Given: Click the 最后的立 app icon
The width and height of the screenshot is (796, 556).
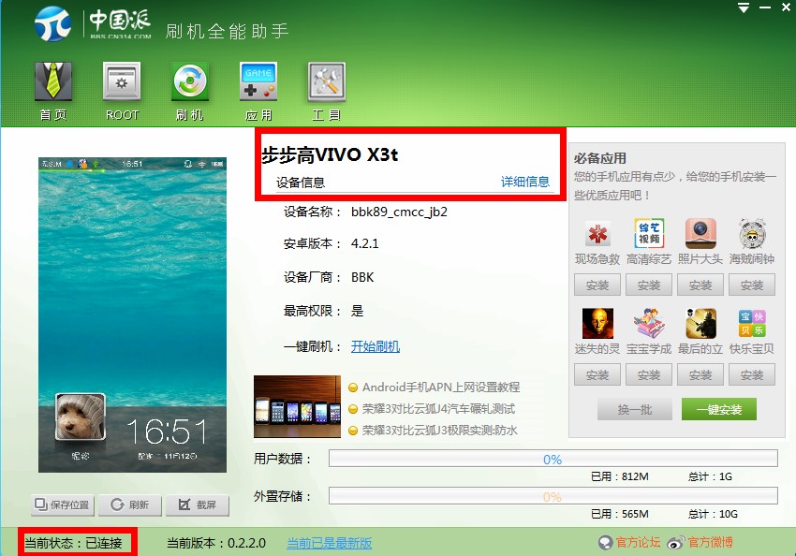Looking at the screenshot, I should click(700, 324).
